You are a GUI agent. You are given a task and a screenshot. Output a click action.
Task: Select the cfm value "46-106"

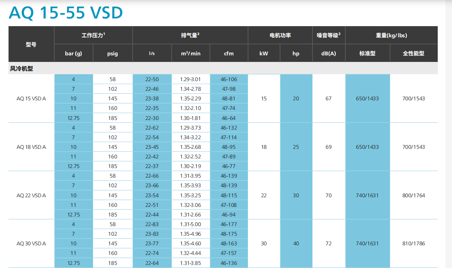[x=229, y=79]
